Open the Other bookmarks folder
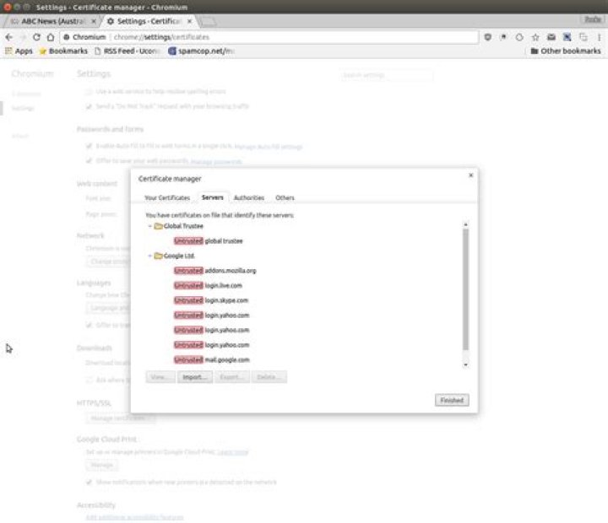Image resolution: width=608 pixels, height=523 pixels. [565, 51]
